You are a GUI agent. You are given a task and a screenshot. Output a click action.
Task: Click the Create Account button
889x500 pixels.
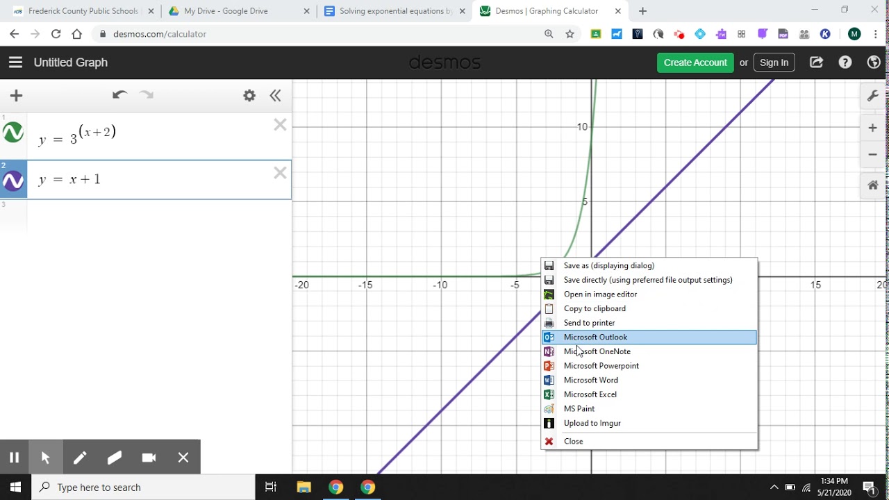point(695,62)
